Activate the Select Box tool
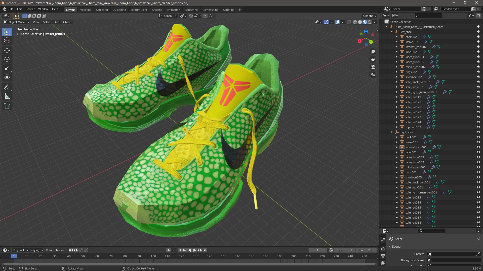The height and width of the screenshot is (271, 483). (7, 32)
